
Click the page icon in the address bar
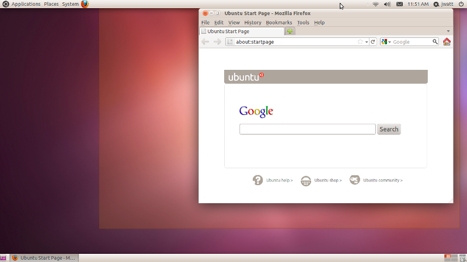(230, 42)
